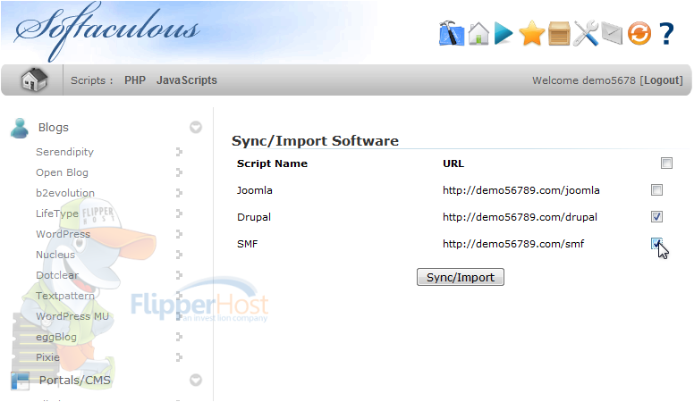Open the WordPress script
The image size is (694, 402).
(63, 234)
